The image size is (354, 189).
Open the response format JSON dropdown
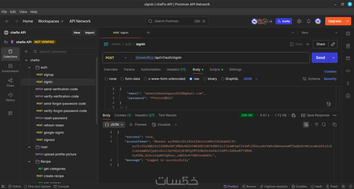tap(114, 125)
